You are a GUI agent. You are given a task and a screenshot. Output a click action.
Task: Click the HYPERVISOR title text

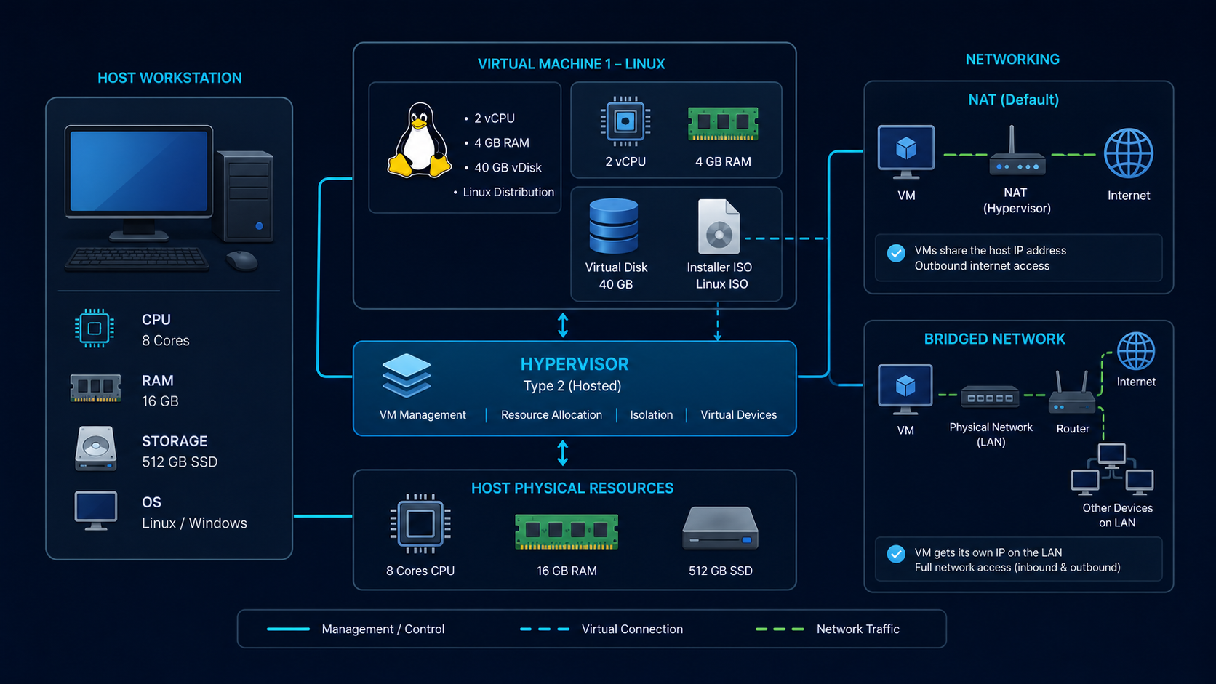coord(575,364)
